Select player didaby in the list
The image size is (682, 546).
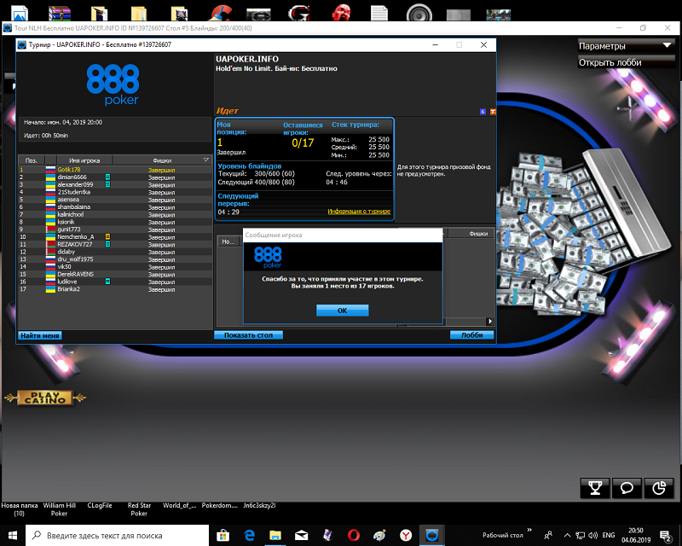[x=115, y=252]
